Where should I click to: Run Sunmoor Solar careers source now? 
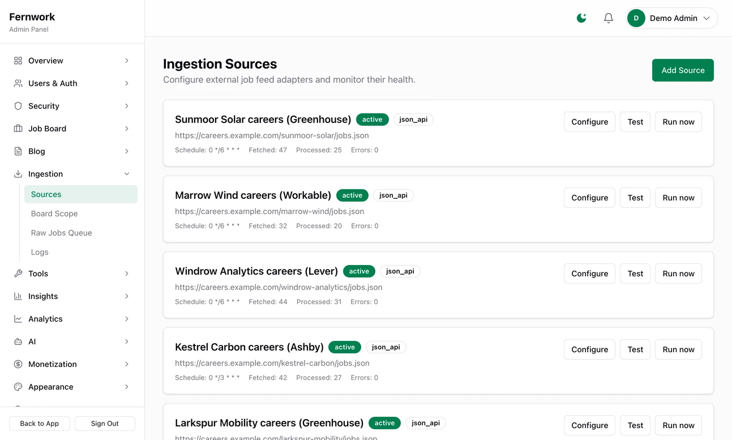click(x=678, y=122)
